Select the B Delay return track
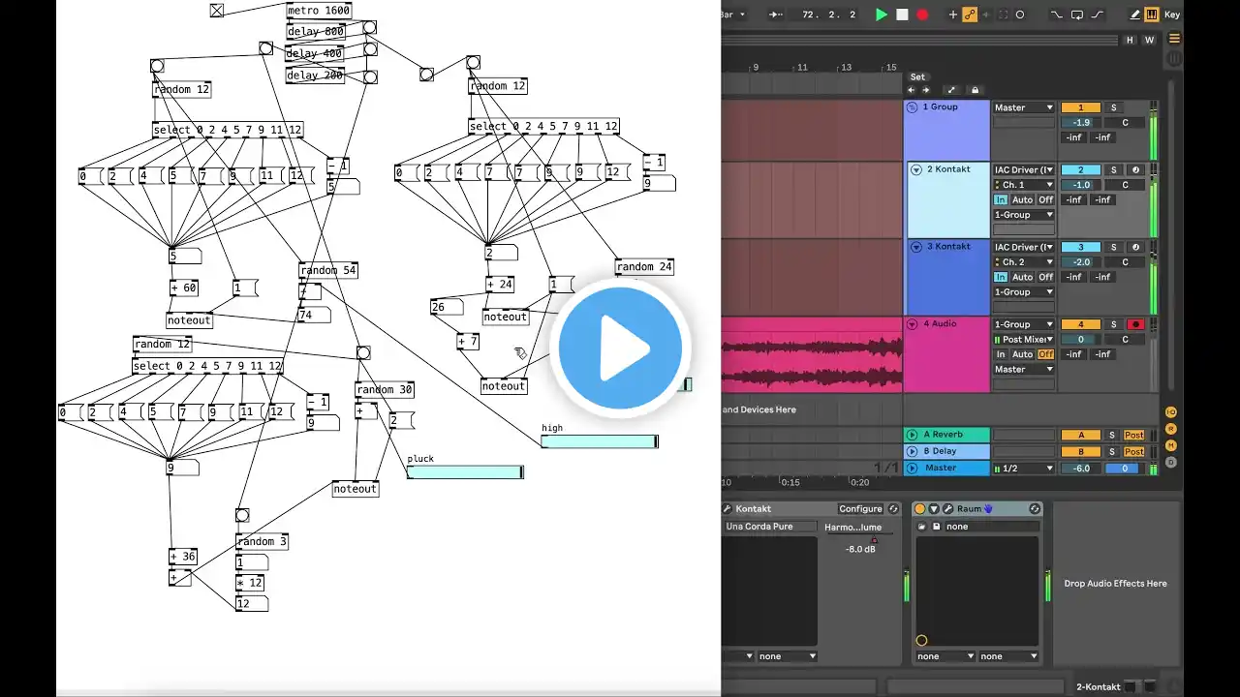1240x697 pixels. (946, 452)
